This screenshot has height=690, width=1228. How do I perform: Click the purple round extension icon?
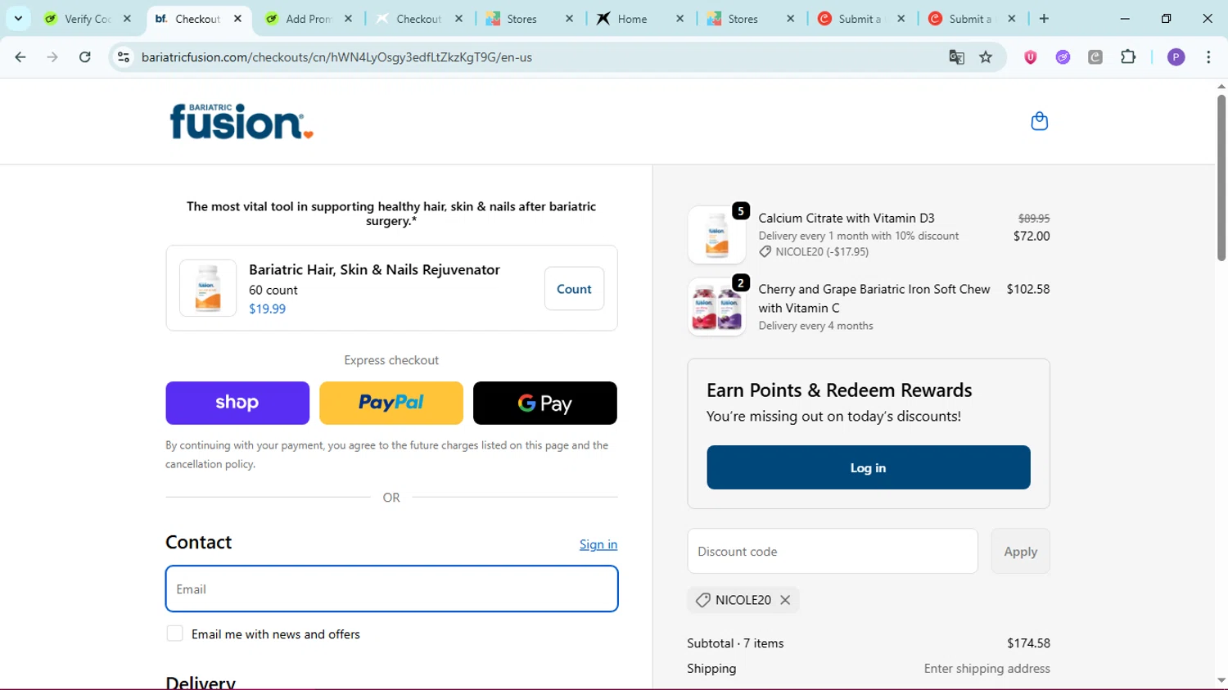[x=1063, y=57]
